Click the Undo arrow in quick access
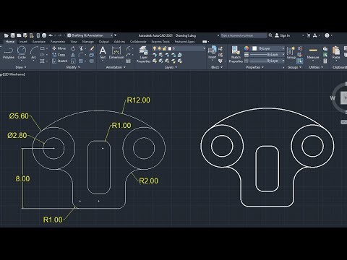The width and height of the screenshot is (347, 260). pos(51,35)
